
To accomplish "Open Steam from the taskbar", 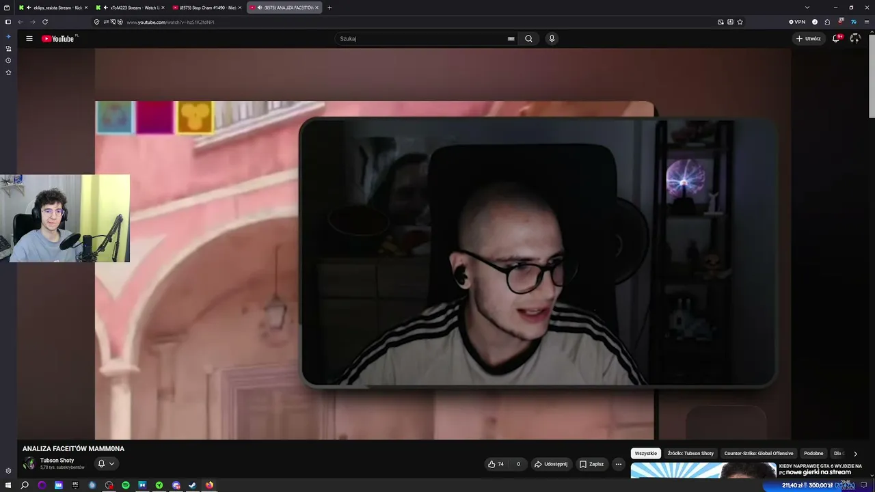I will click(x=193, y=485).
